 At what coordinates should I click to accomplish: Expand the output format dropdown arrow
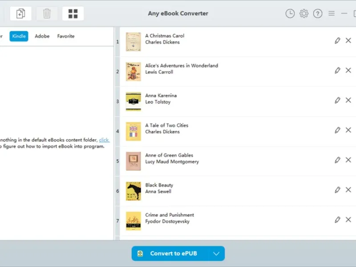pos(216,254)
